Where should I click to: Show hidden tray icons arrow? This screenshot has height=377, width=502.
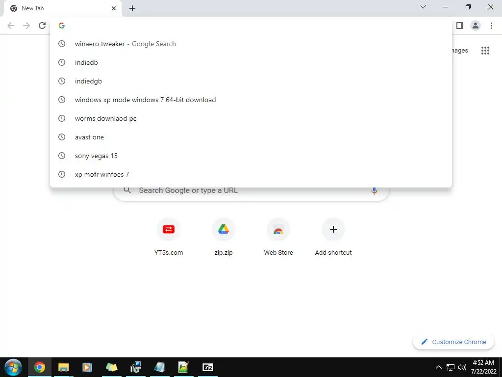click(439, 367)
